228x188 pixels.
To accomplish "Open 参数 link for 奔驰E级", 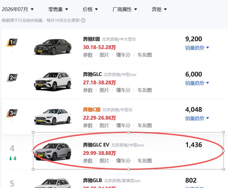I will click(88, 55).
